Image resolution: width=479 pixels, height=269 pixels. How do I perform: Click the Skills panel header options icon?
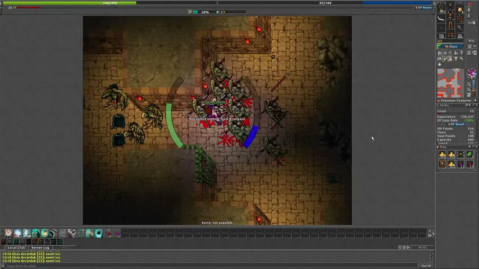pos(470,105)
